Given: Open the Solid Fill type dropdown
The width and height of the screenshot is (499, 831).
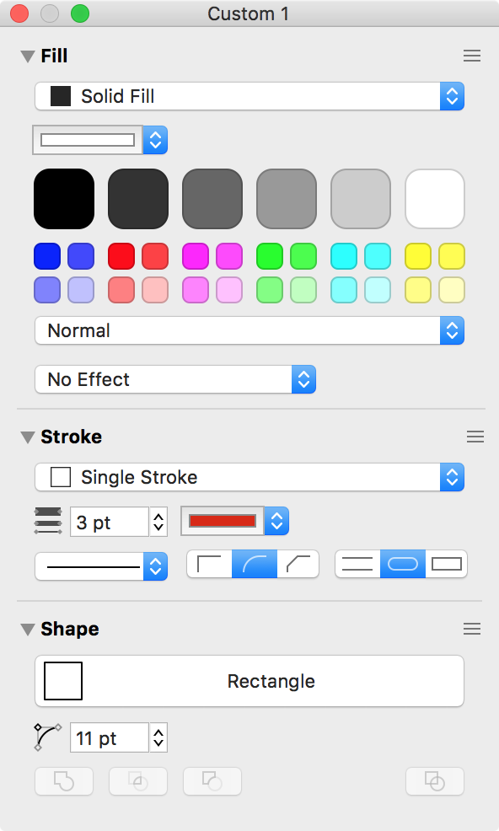Looking at the screenshot, I should tap(249, 96).
